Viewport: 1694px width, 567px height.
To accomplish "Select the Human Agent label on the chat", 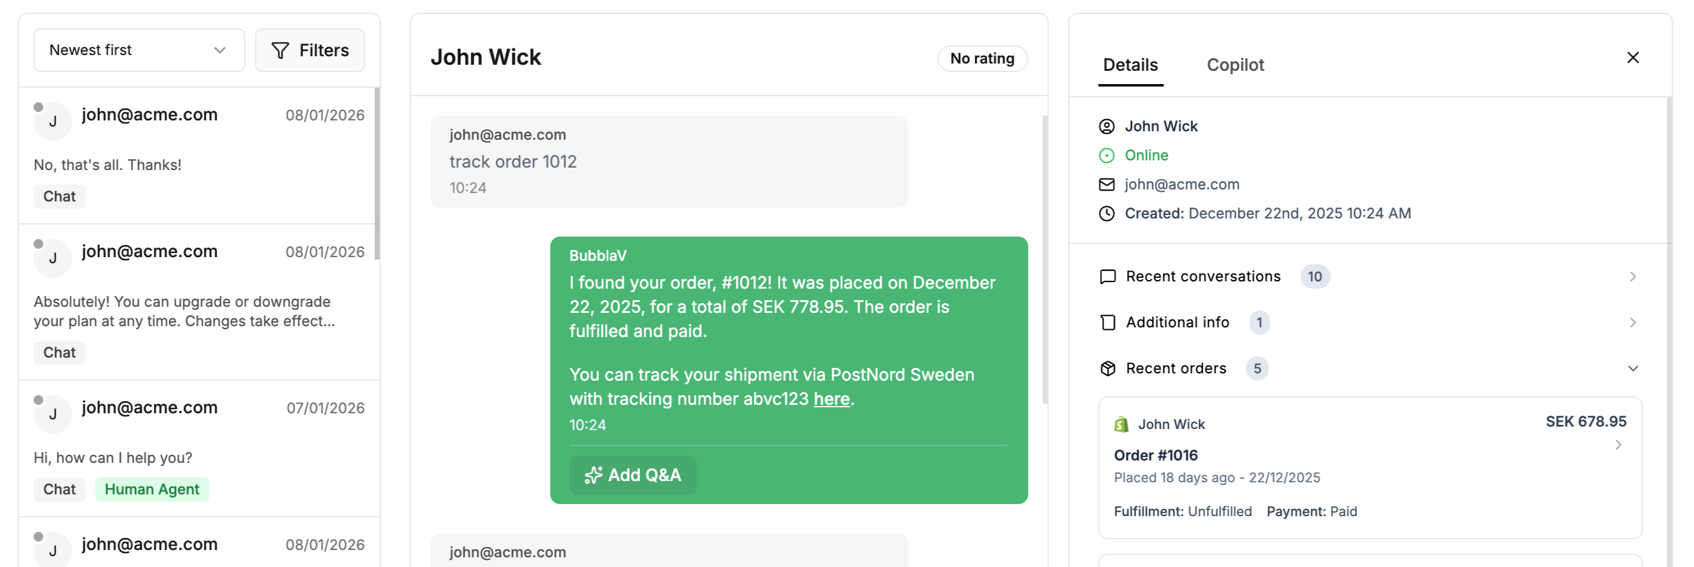I will tap(152, 489).
